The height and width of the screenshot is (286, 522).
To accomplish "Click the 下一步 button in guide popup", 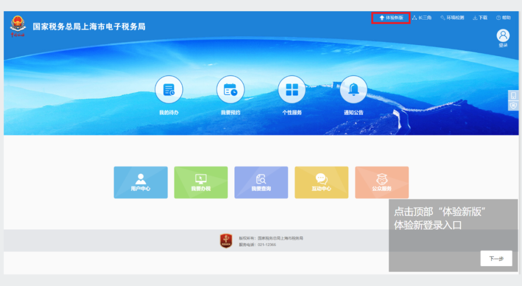I will [496, 258].
